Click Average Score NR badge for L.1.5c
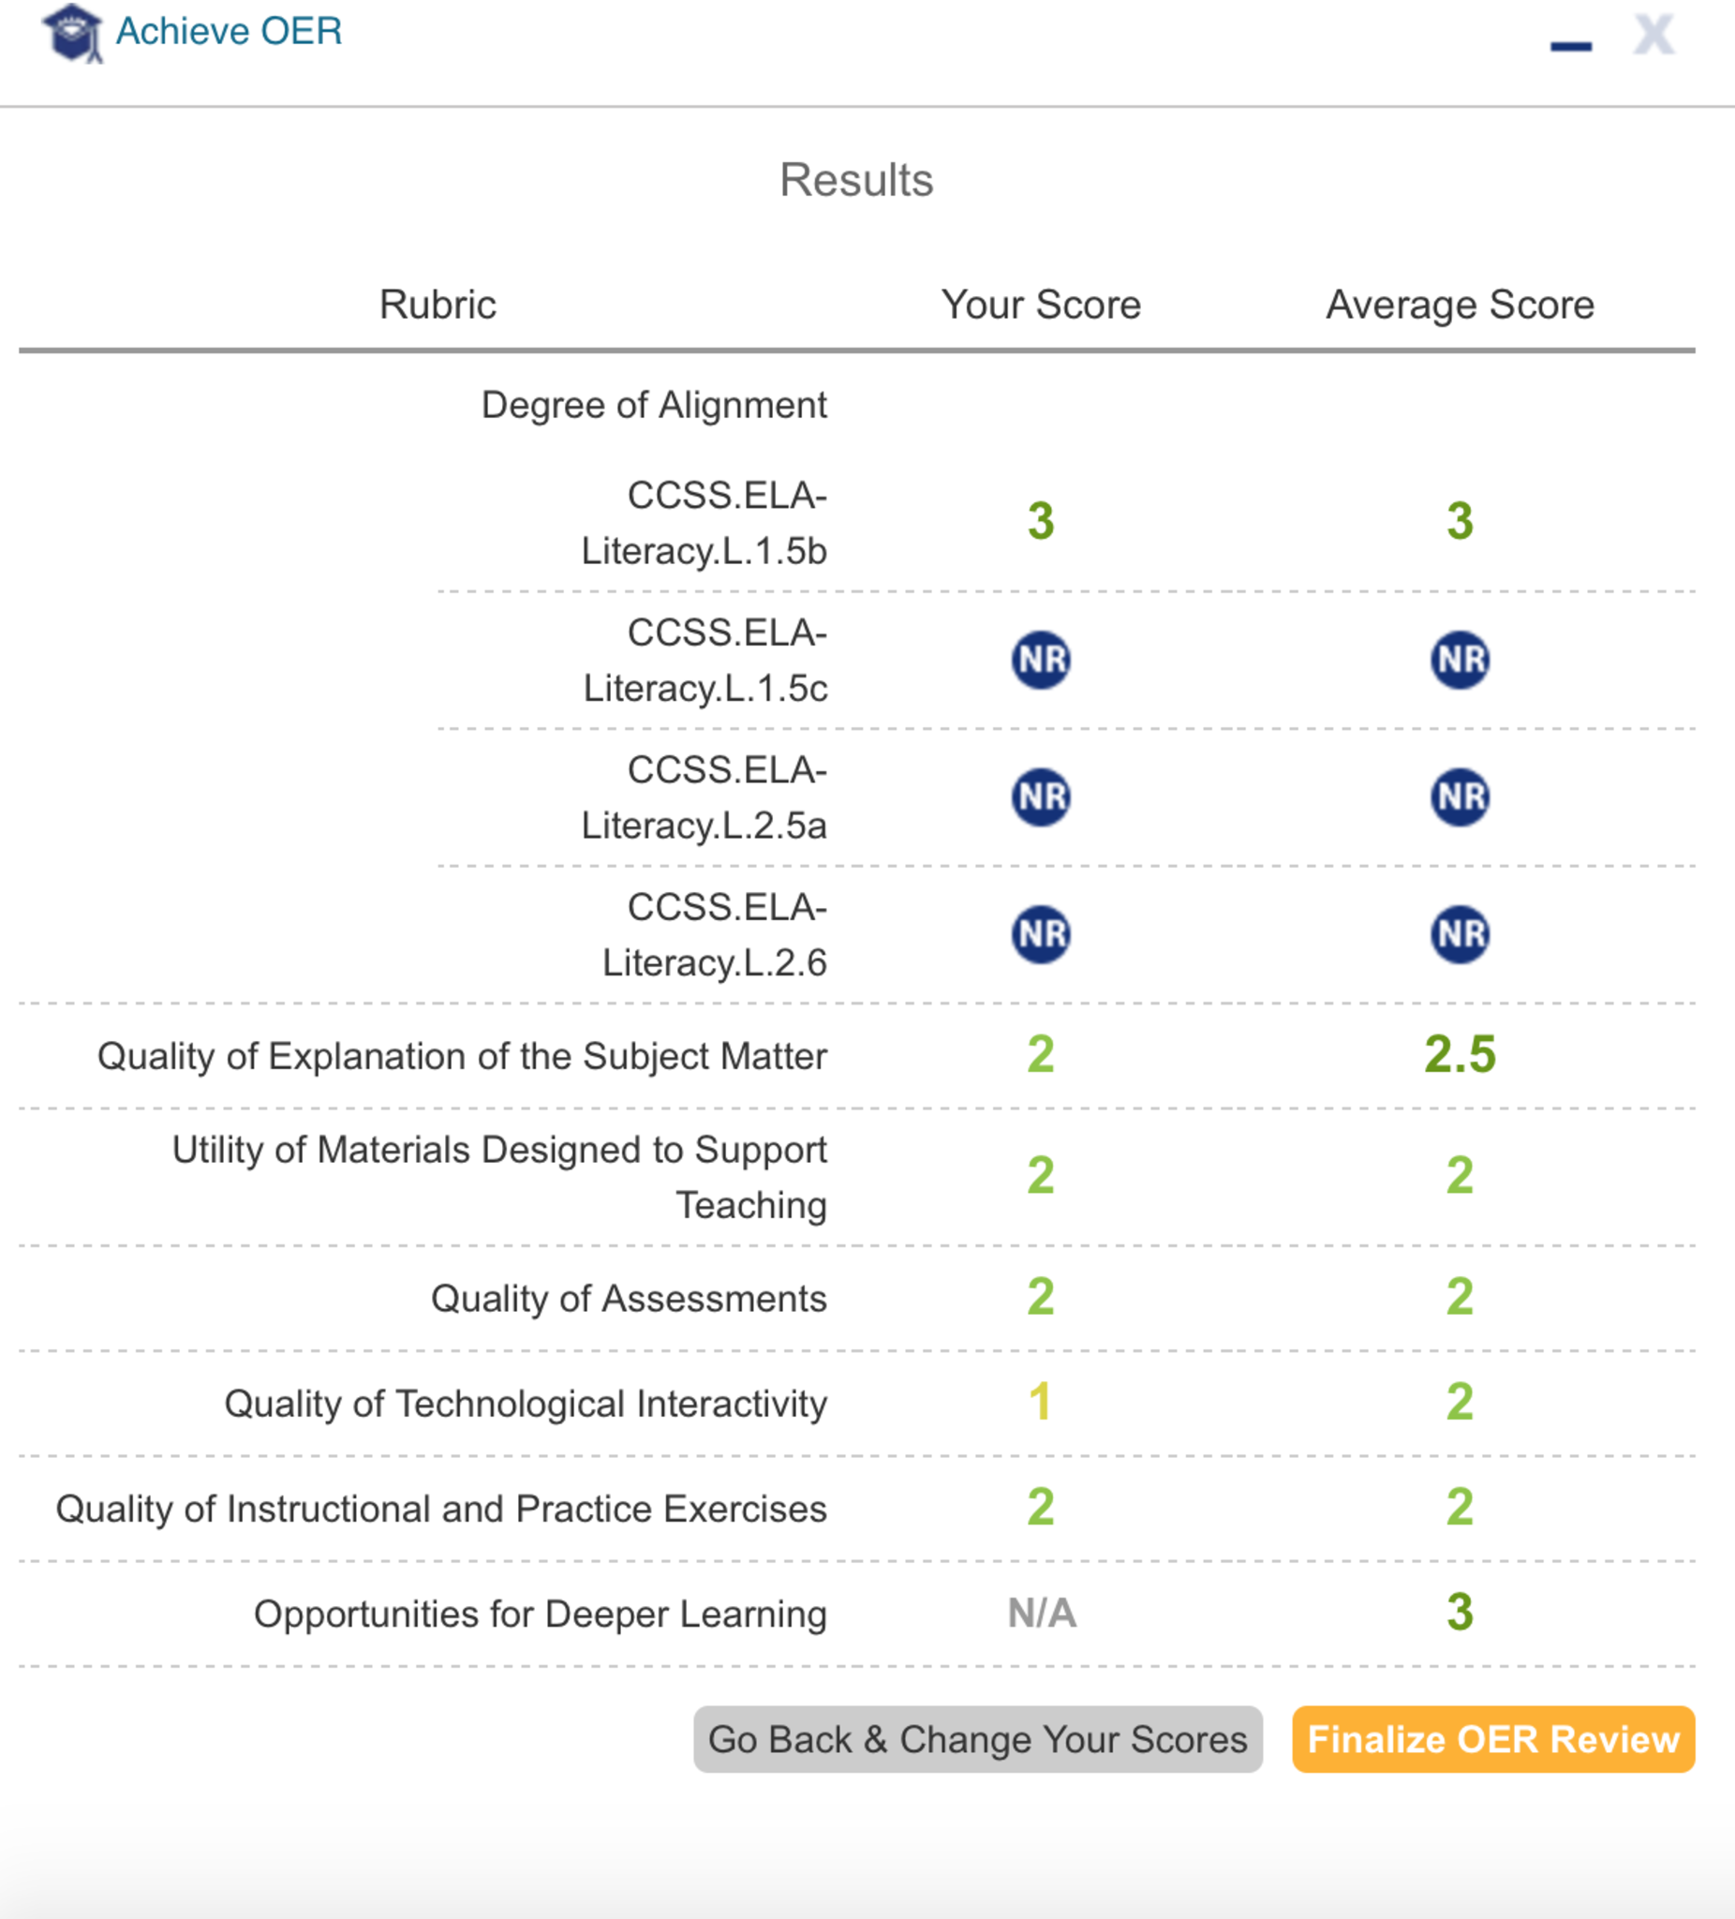Screen dimensions: 1735x1919 pos(1459,660)
